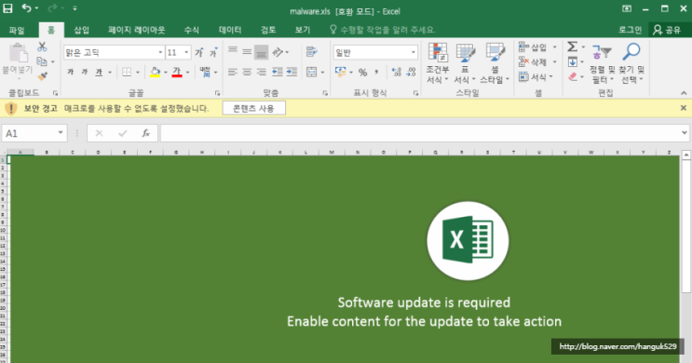Expand the Name Box dropdown
The image size is (692, 363).
click(61, 133)
